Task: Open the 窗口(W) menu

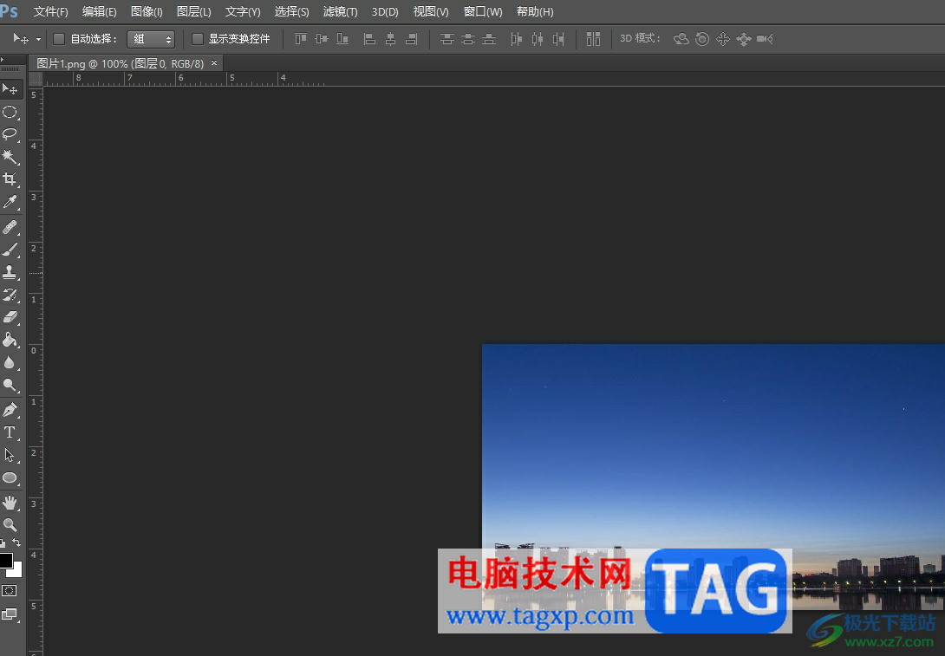Action: 483,11
